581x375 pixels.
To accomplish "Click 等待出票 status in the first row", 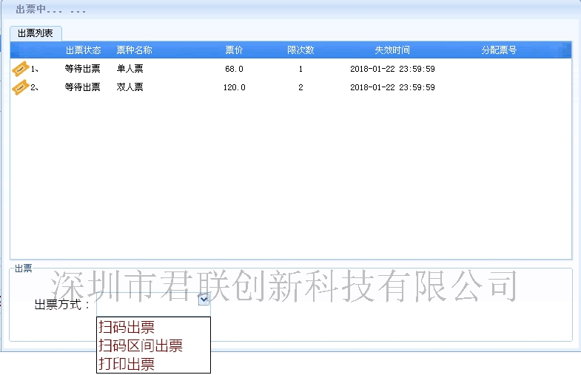I will tap(82, 69).
